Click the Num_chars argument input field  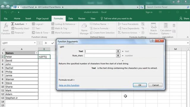pos(100,56)
